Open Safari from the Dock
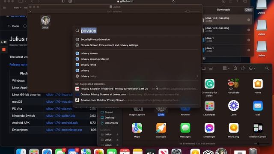This screenshot has width=274, height=154. tap(47, 151)
